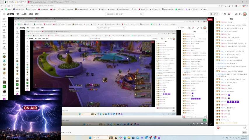Image resolution: width=249 pixels, height=140 pixels.
Task: Click into the chat message input field
Action: (231, 128)
